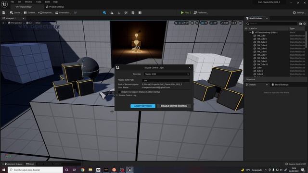Toggle the world/local coordinate system icon

point(192,23)
